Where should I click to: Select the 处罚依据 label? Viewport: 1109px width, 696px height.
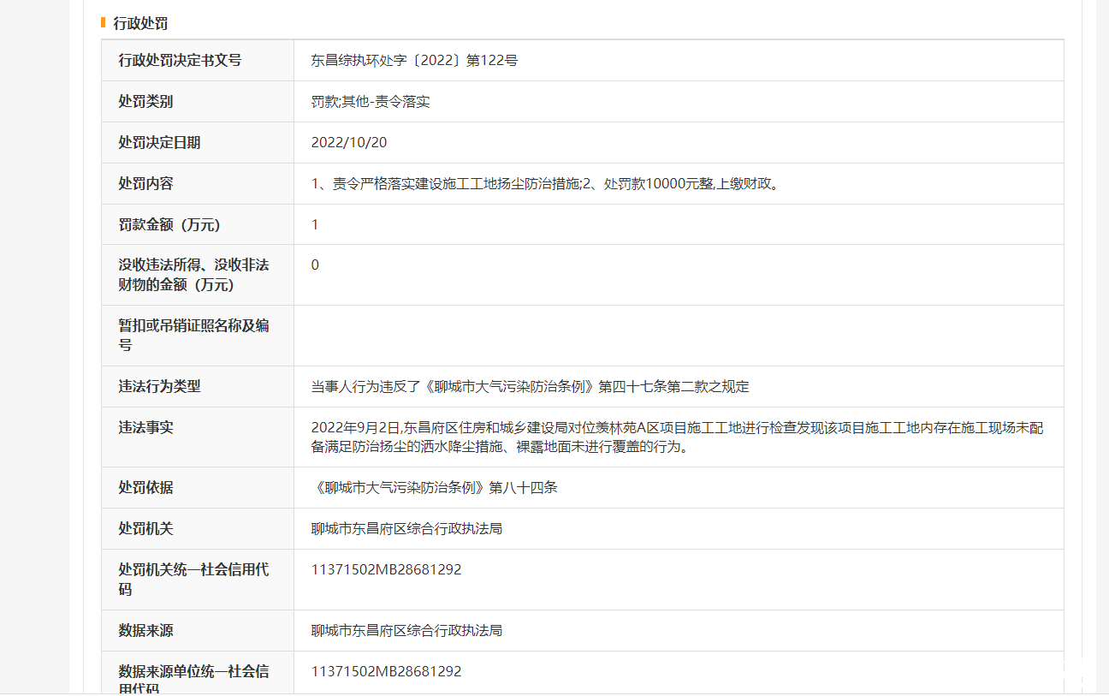click(145, 488)
